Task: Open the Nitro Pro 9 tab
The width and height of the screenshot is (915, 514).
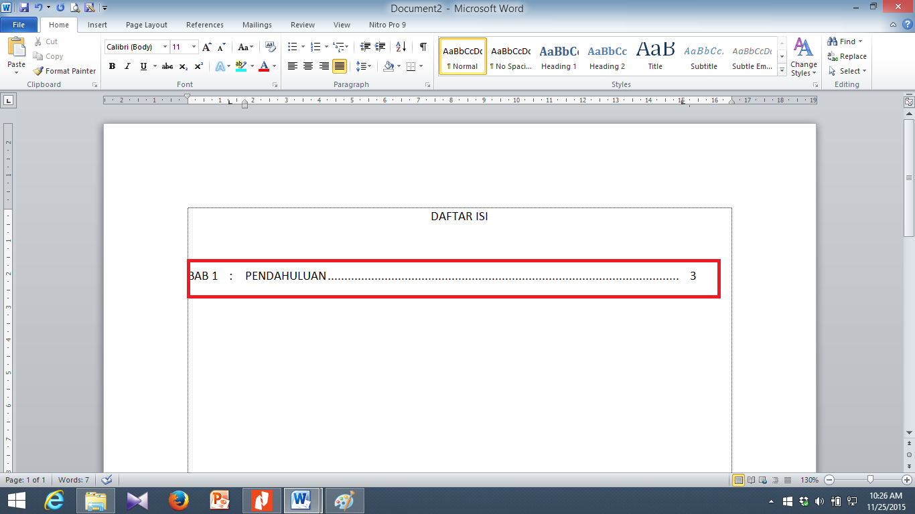Action: point(386,25)
